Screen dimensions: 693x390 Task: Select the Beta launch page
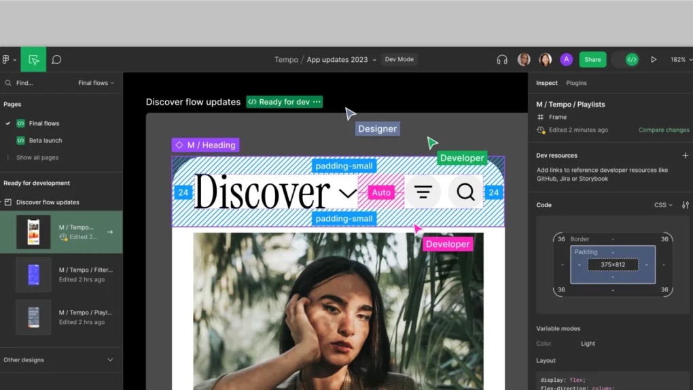click(x=45, y=141)
